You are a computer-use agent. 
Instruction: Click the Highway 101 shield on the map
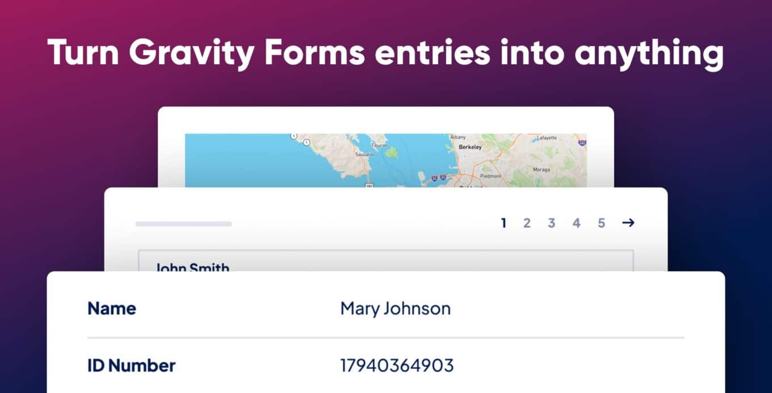pos(368,184)
